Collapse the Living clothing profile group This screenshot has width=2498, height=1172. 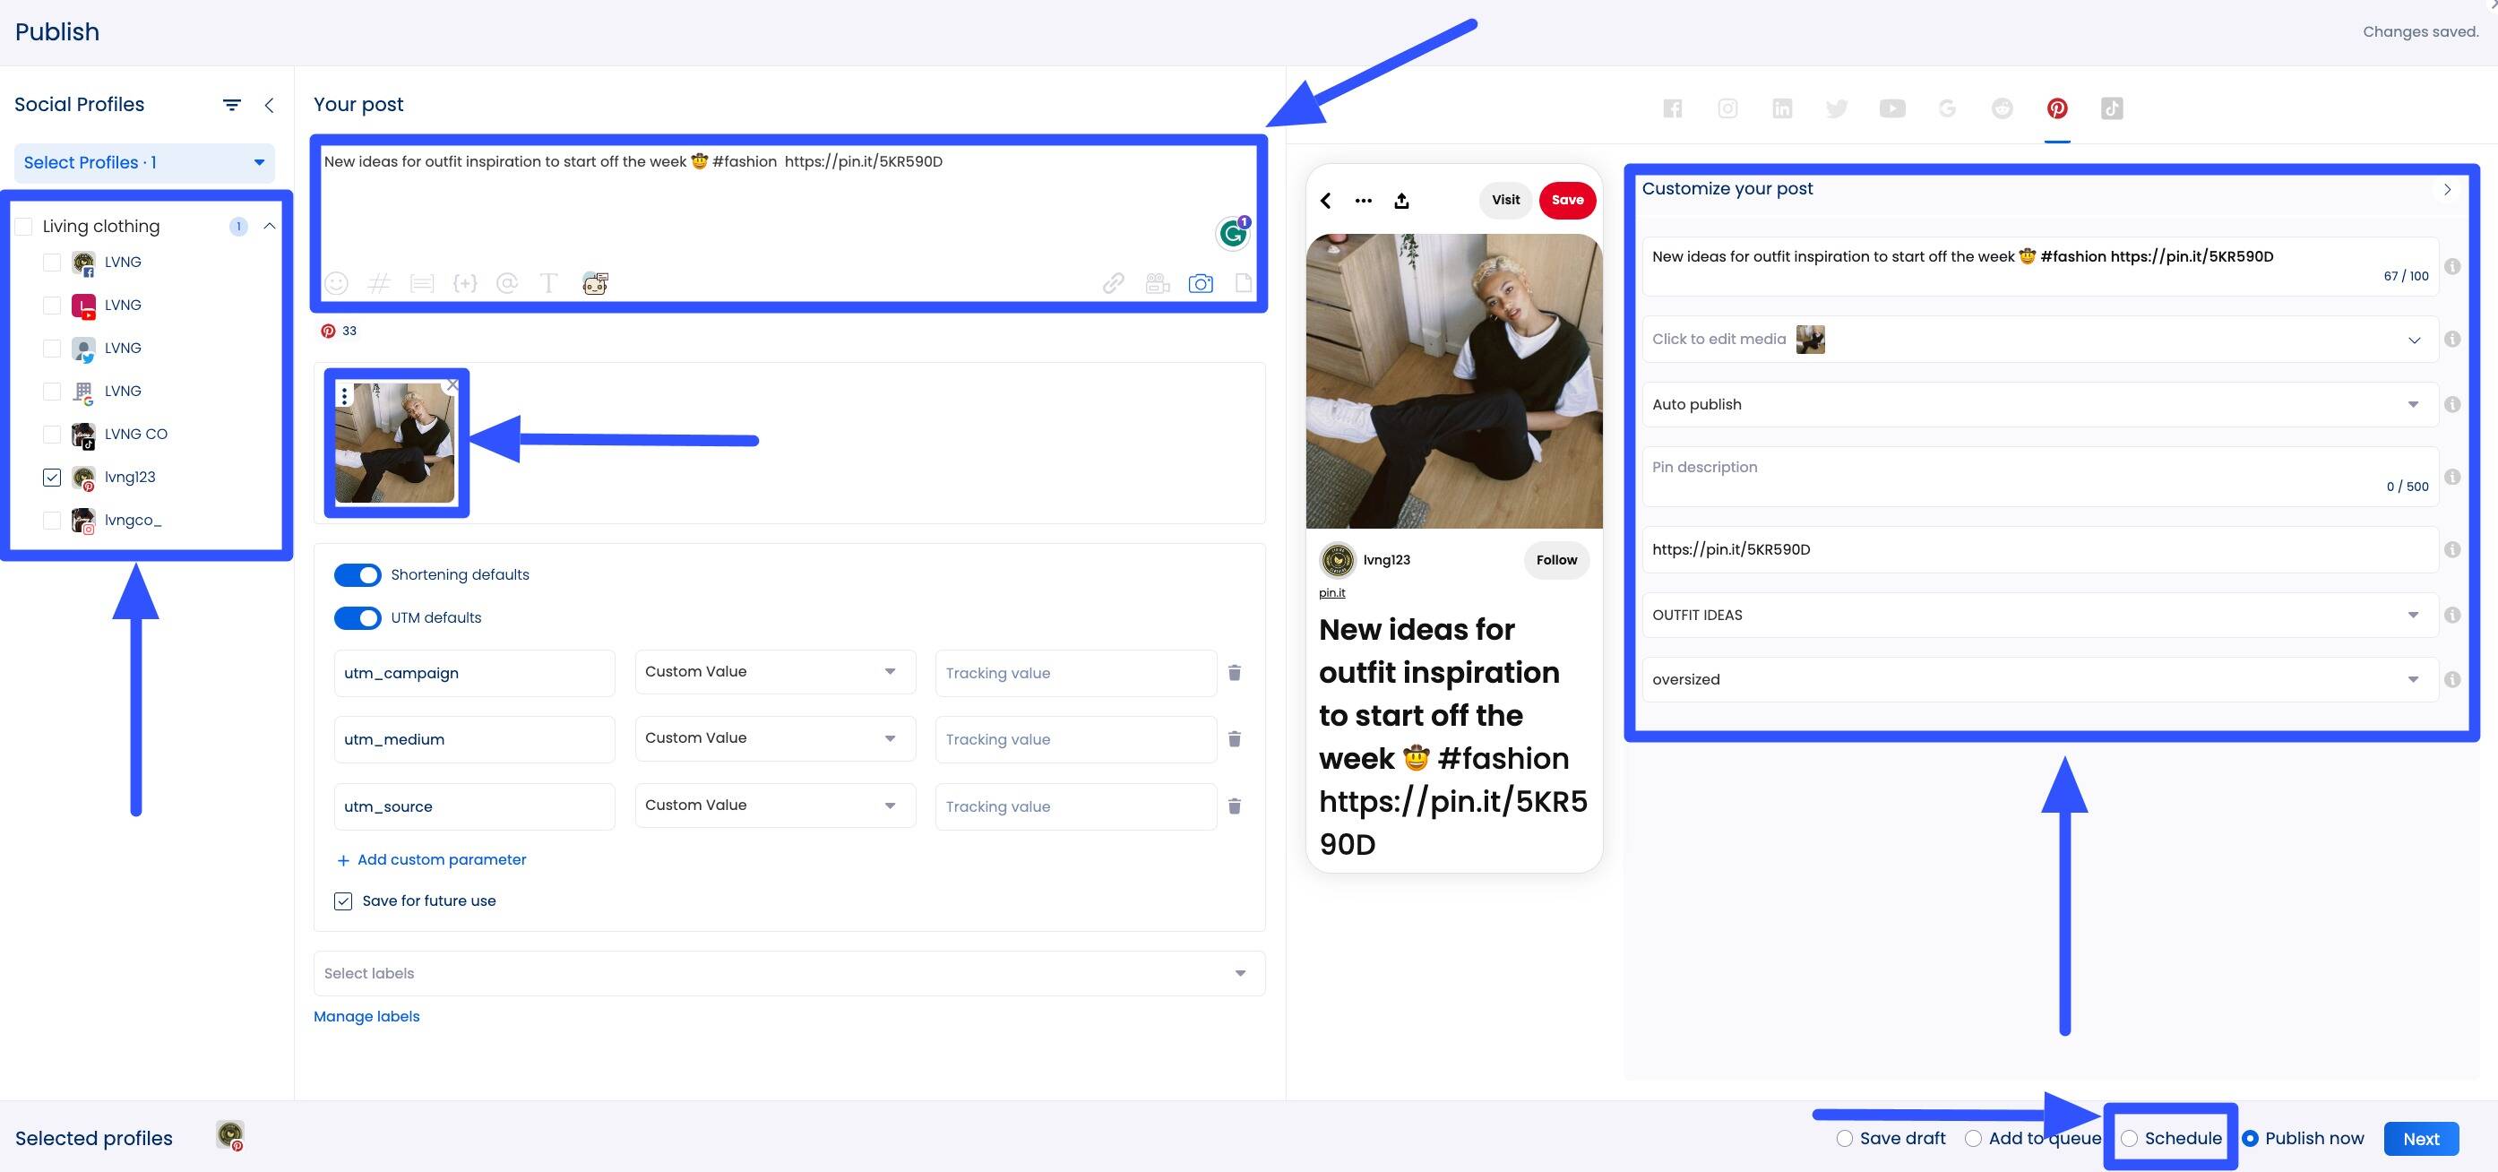coord(271,225)
